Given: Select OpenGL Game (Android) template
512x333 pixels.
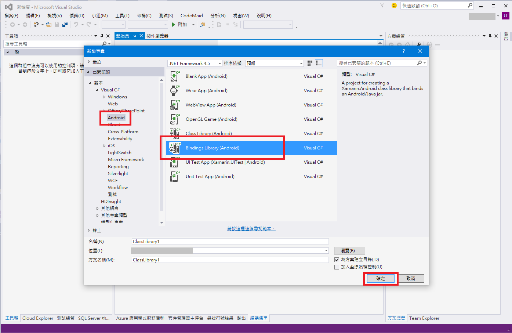Looking at the screenshot, I should point(251,119).
